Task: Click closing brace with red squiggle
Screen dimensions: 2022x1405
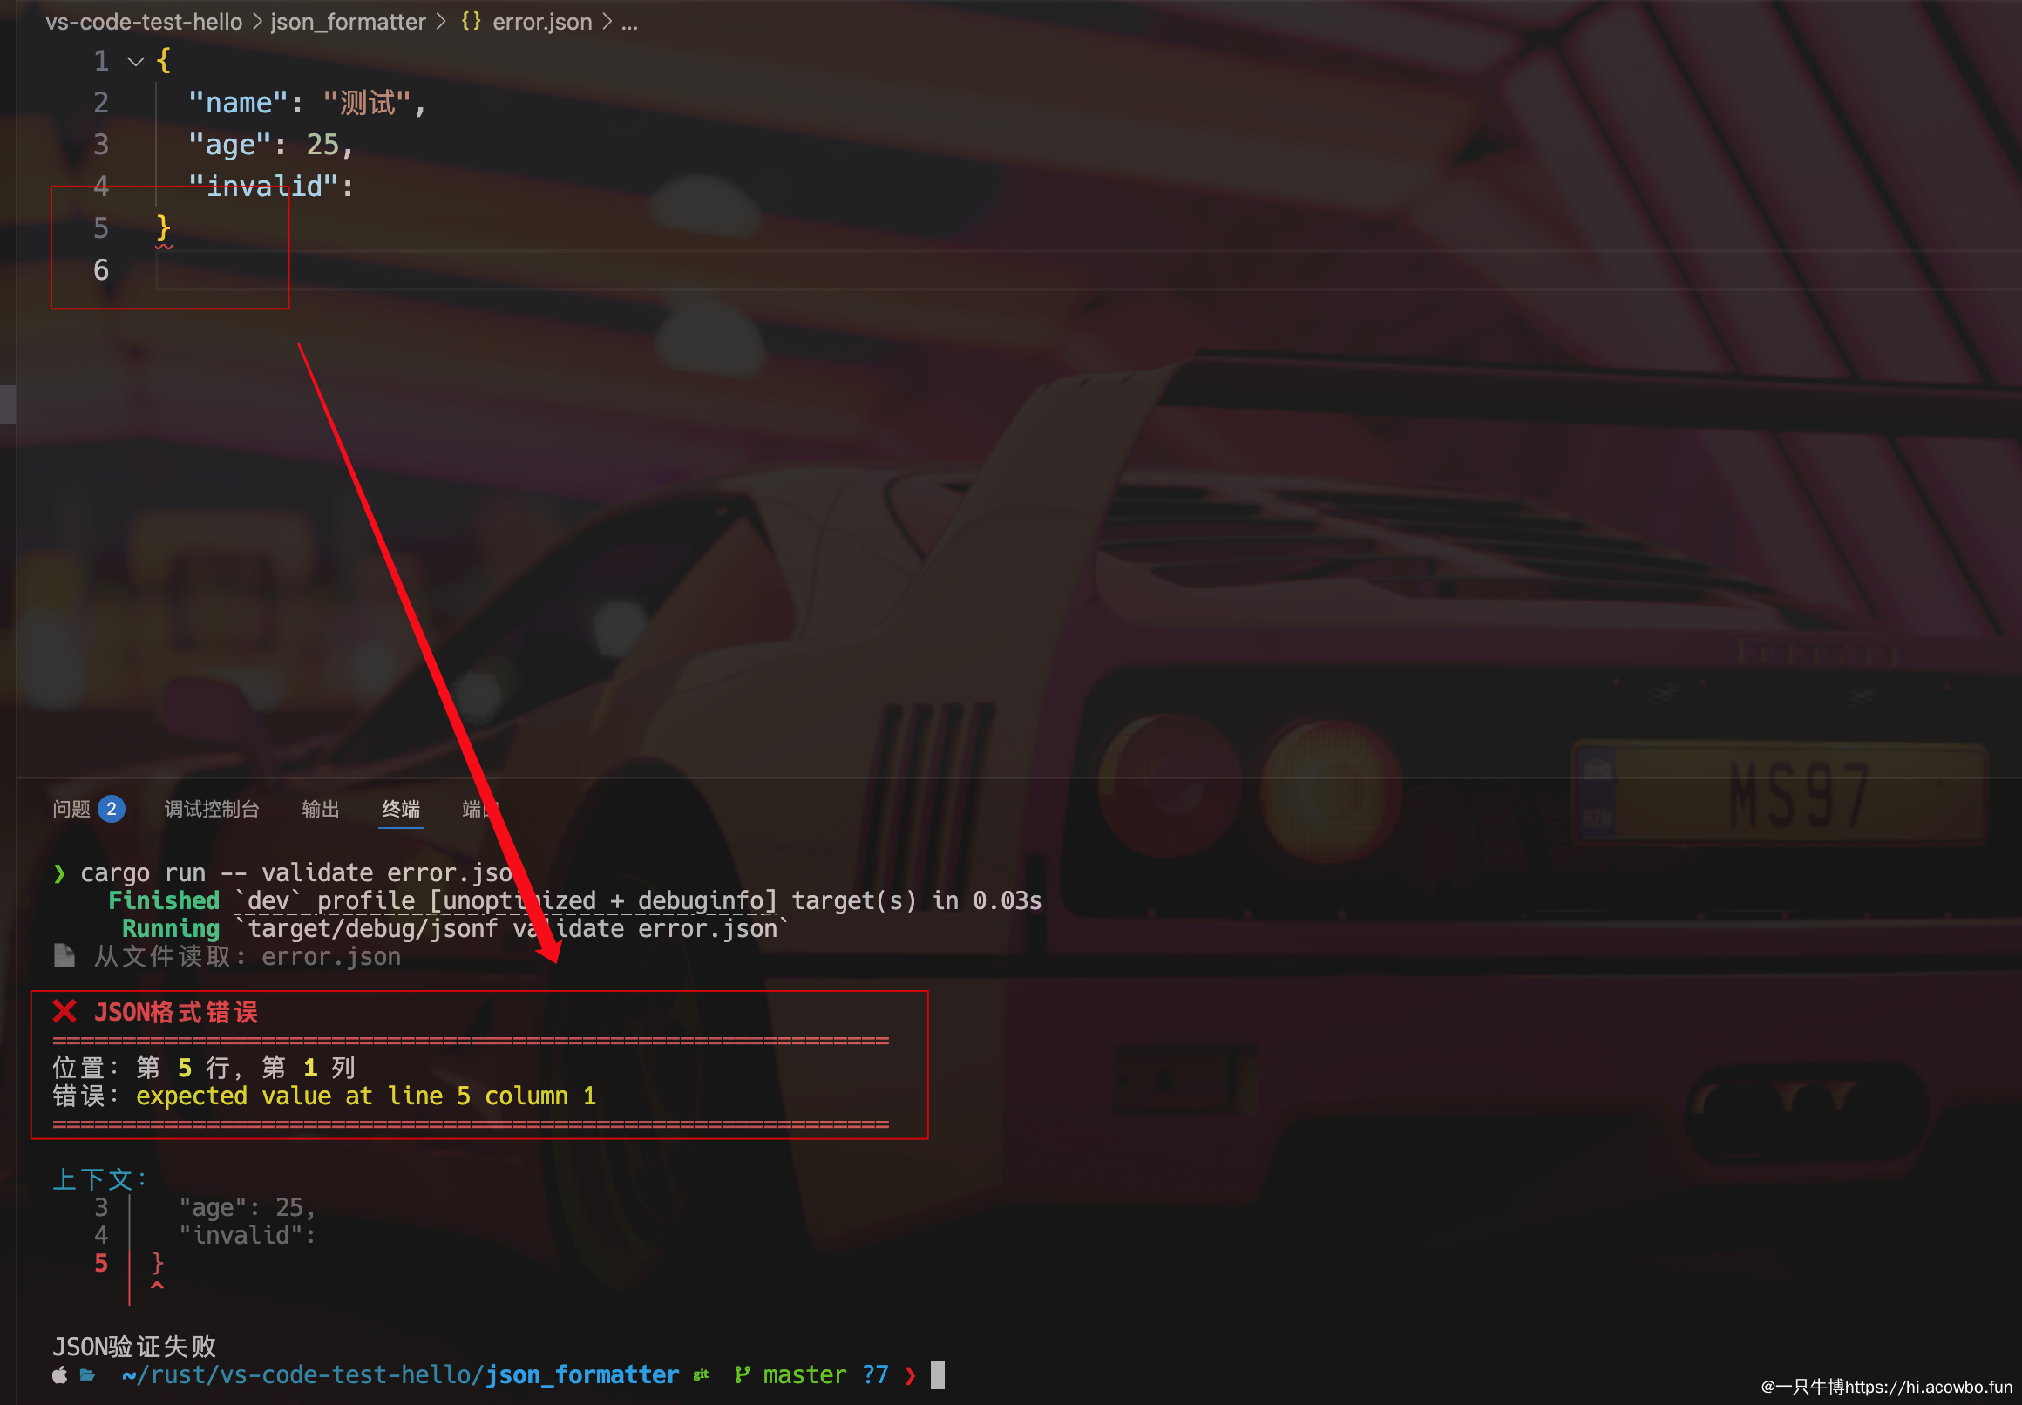Action: 163,227
